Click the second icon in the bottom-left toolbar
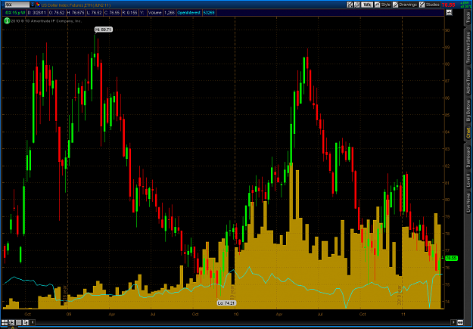 click(11, 322)
